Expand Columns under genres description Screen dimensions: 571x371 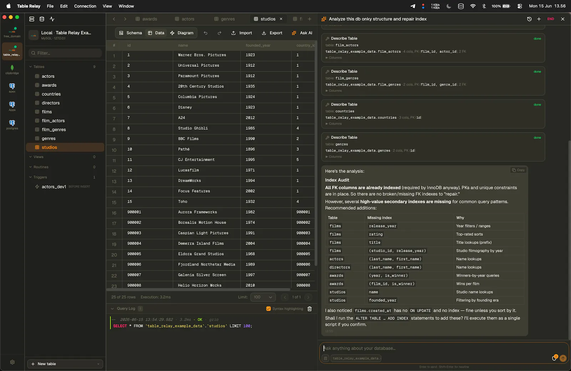click(x=334, y=157)
